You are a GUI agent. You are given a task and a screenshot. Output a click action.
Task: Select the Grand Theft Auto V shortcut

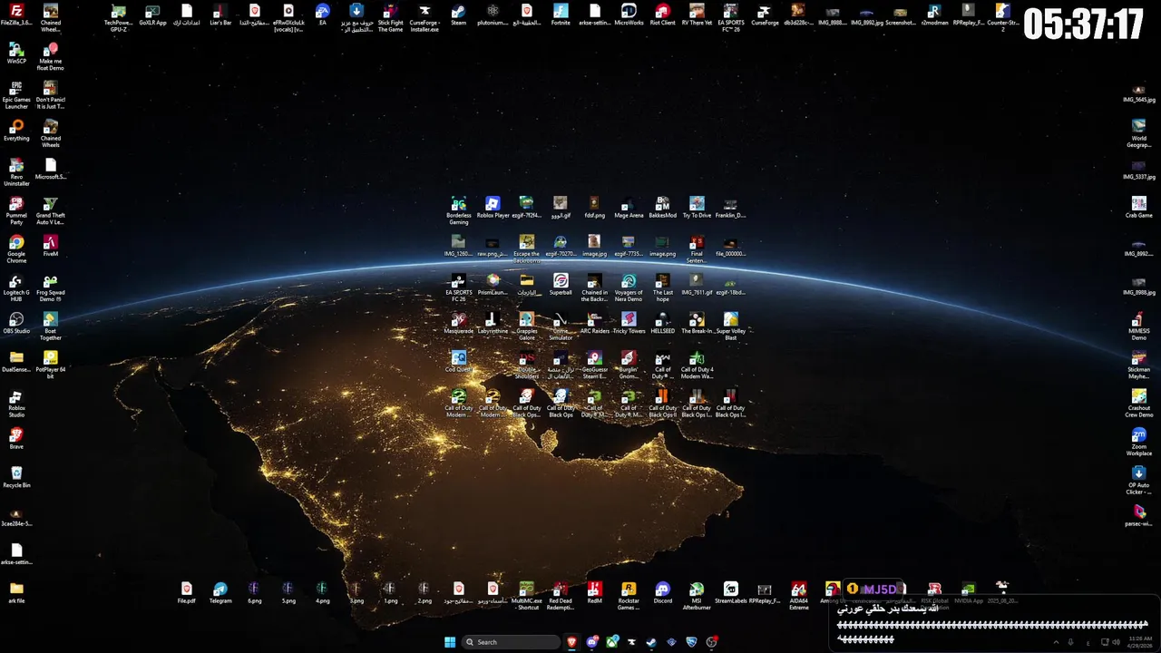point(51,210)
